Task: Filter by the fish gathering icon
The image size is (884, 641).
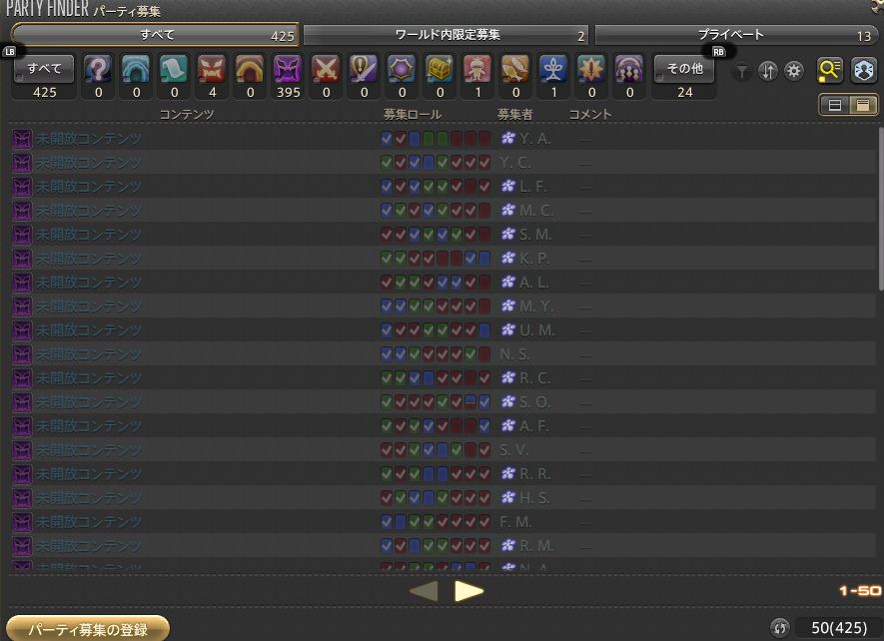Action: 515,69
